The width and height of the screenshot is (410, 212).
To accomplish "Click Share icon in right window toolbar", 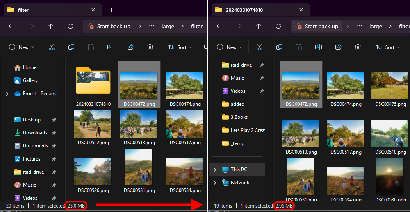I will (x=338, y=47).
